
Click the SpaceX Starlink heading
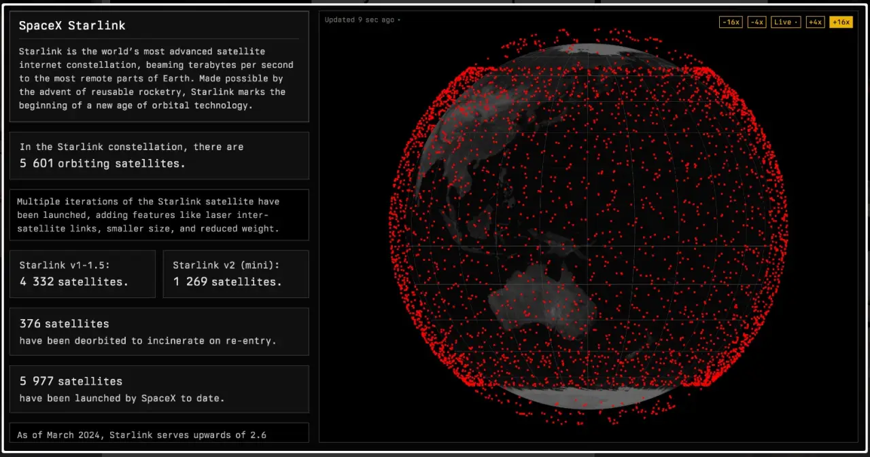pos(72,26)
